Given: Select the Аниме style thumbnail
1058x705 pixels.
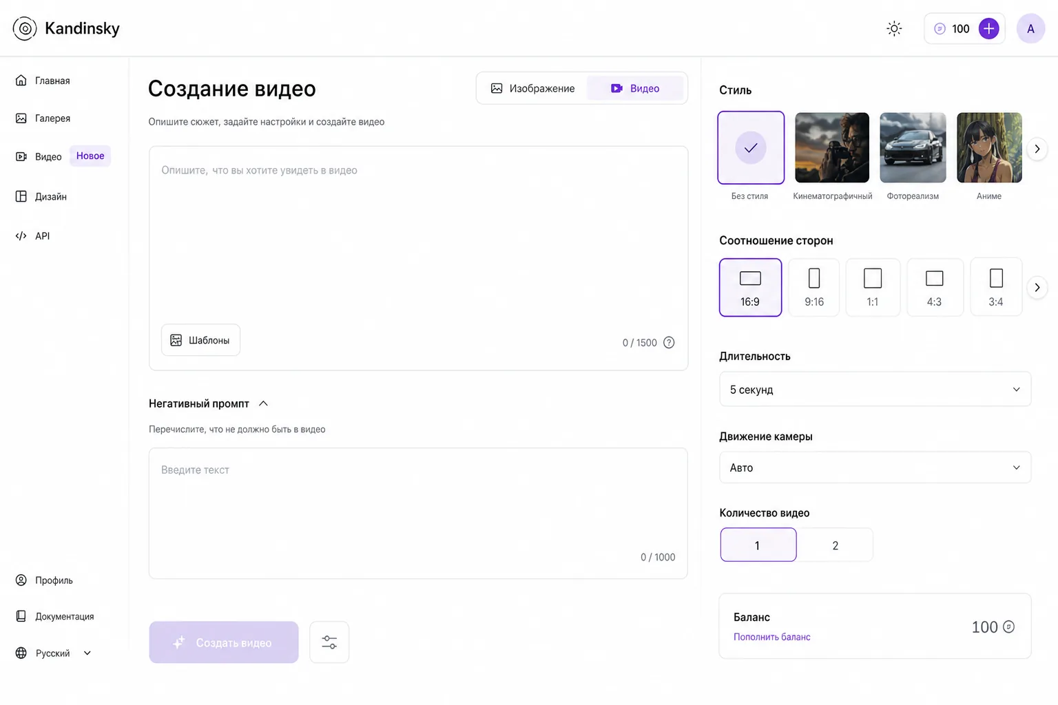Looking at the screenshot, I should click(989, 147).
